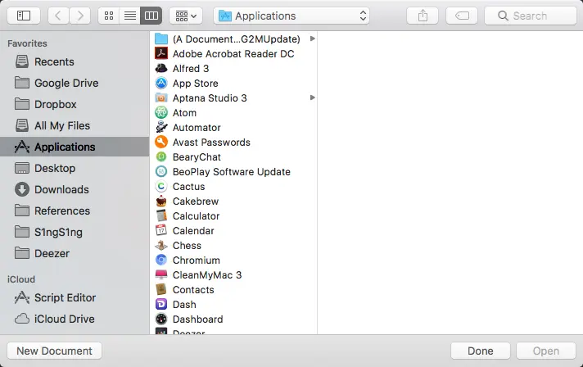Open iCloud Drive in the sidebar
Viewport: 583px width, 367px height.
point(75,319)
